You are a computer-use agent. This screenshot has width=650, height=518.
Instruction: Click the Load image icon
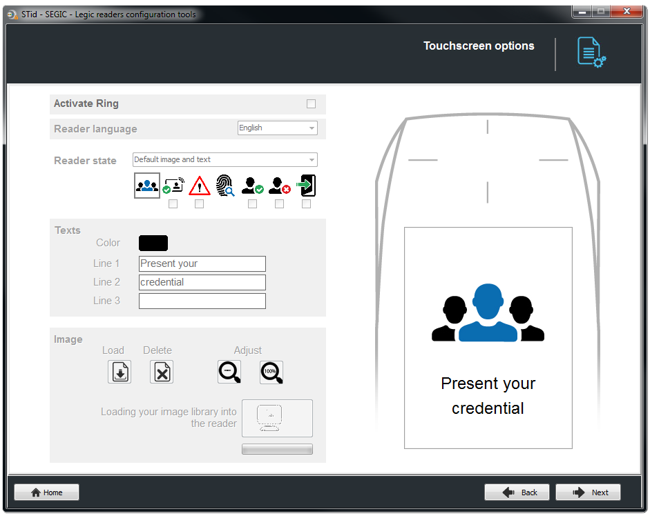coord(120,371)
